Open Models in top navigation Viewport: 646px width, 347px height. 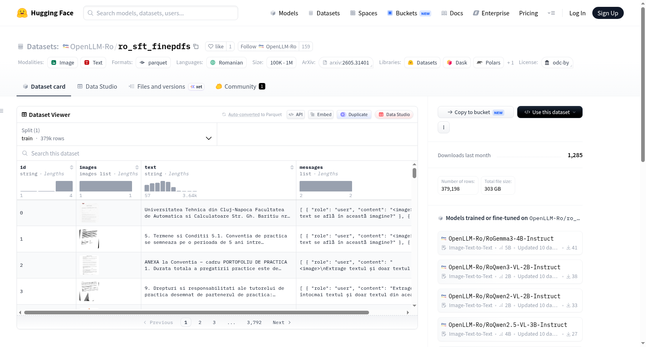point(284,13)
